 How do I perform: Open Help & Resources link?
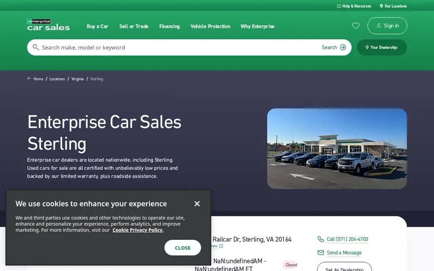(x=354, y=6)
